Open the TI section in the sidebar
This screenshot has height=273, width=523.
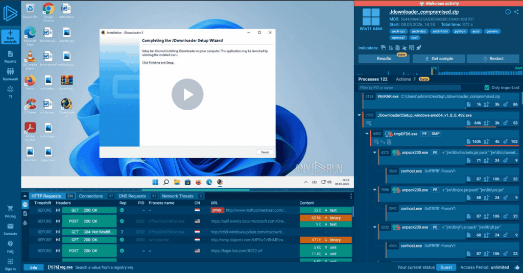click(x=10, y=92)
